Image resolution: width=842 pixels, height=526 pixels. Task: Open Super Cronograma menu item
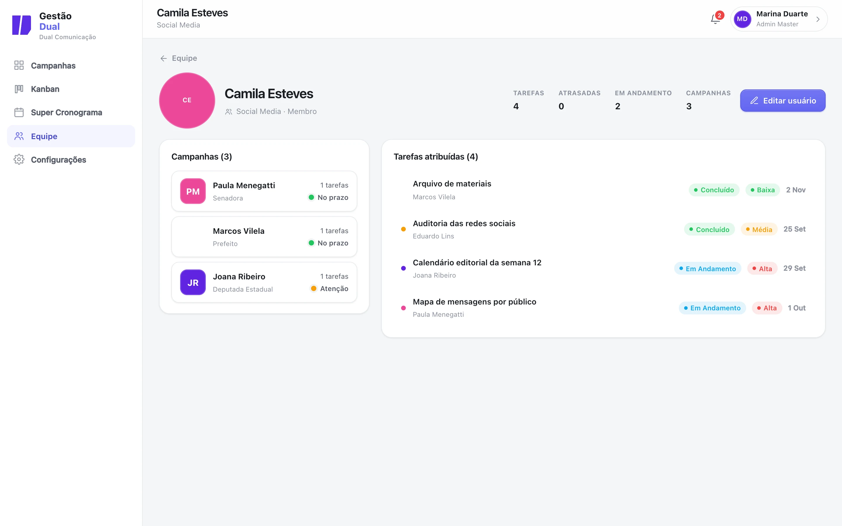tap(71, 113)
